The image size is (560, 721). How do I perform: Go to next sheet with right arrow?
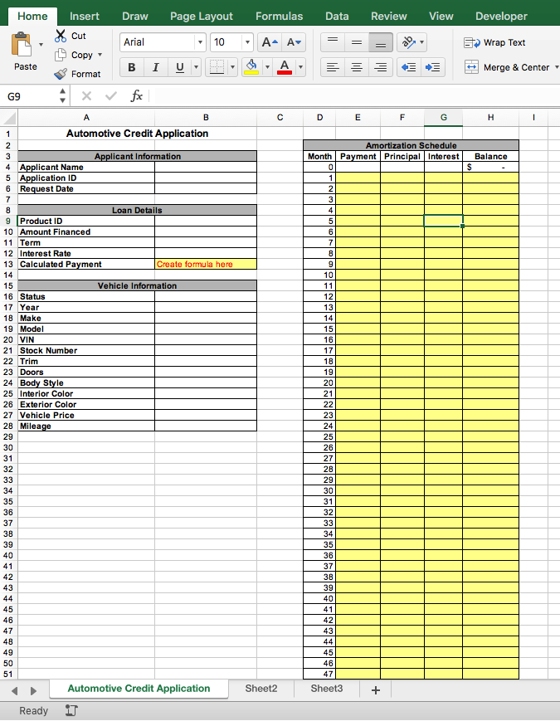pos(33,690)
